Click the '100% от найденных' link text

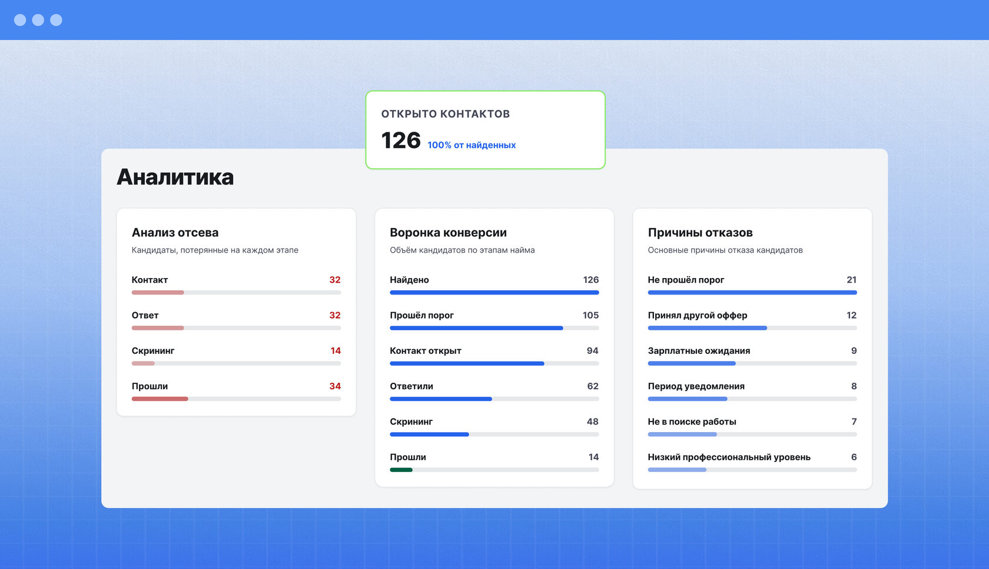tap(472, 145)
